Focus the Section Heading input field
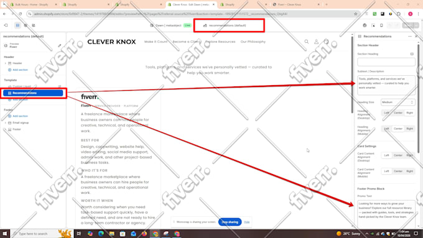The height and width of the screenshot is (238, 423). click(386, 62)
